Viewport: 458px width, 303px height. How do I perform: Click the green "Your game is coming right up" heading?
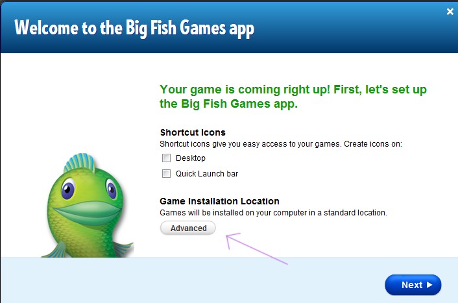(293, 97)
